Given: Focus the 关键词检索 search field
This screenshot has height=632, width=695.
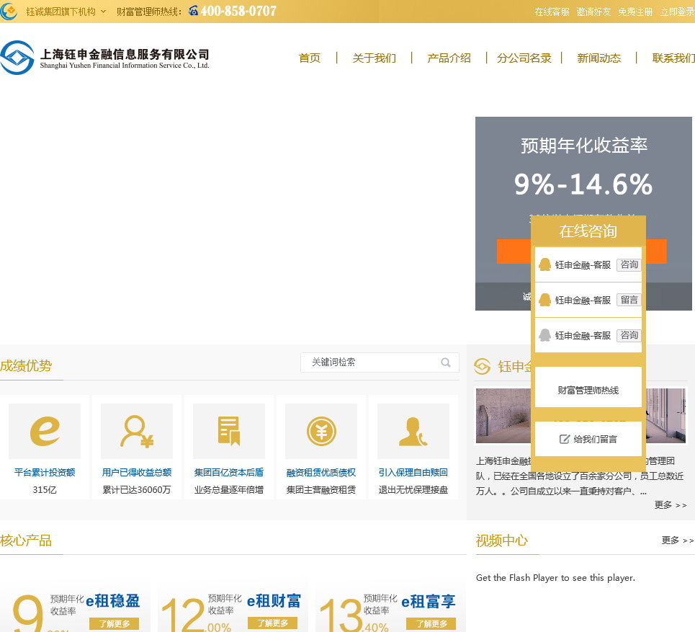Looking at the screenshot, I should (x=380, y=362).
